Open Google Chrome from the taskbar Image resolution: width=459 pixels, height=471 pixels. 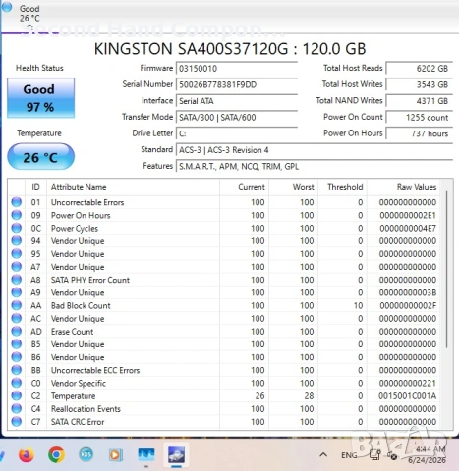point(56,454)
